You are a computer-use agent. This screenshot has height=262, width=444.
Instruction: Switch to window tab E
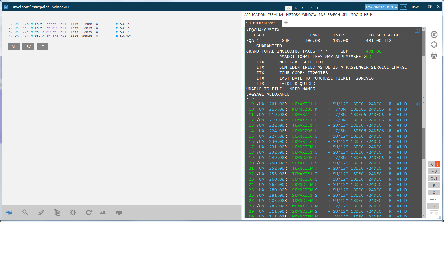click(x=318, y=8)
